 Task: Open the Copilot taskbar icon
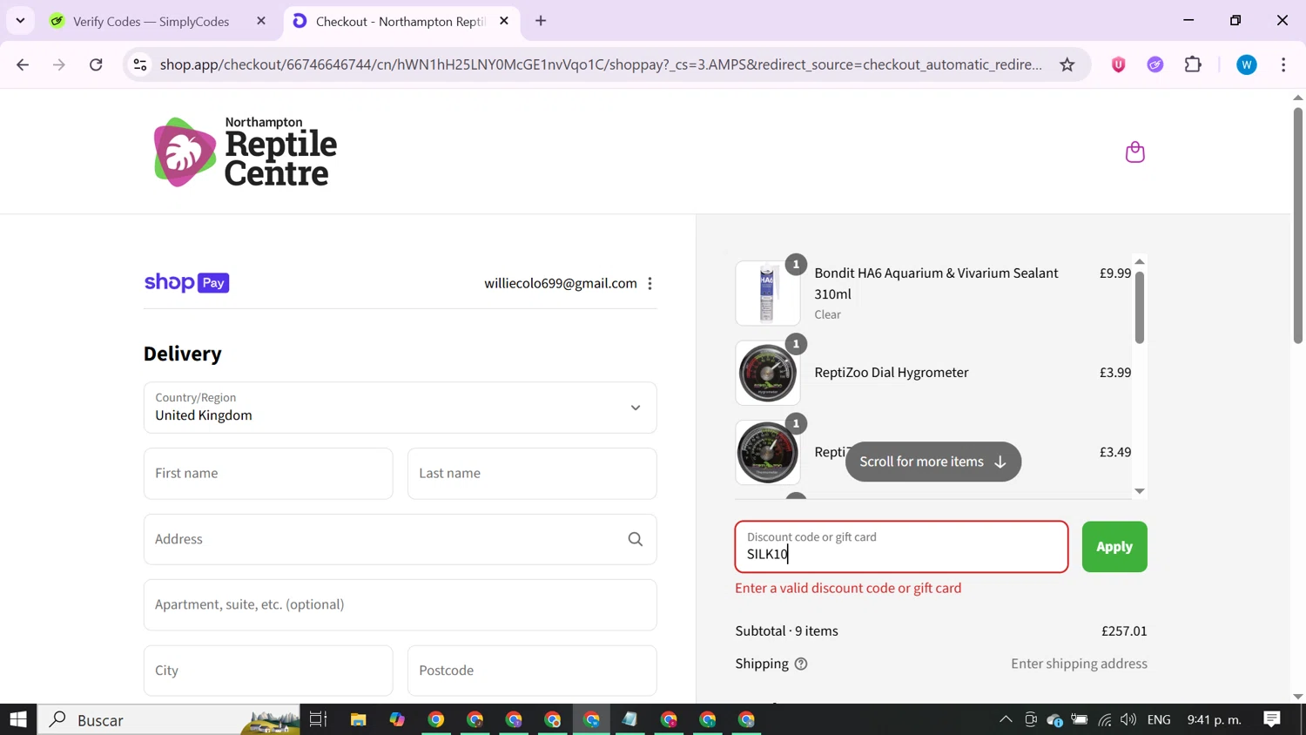click(397, 719)
